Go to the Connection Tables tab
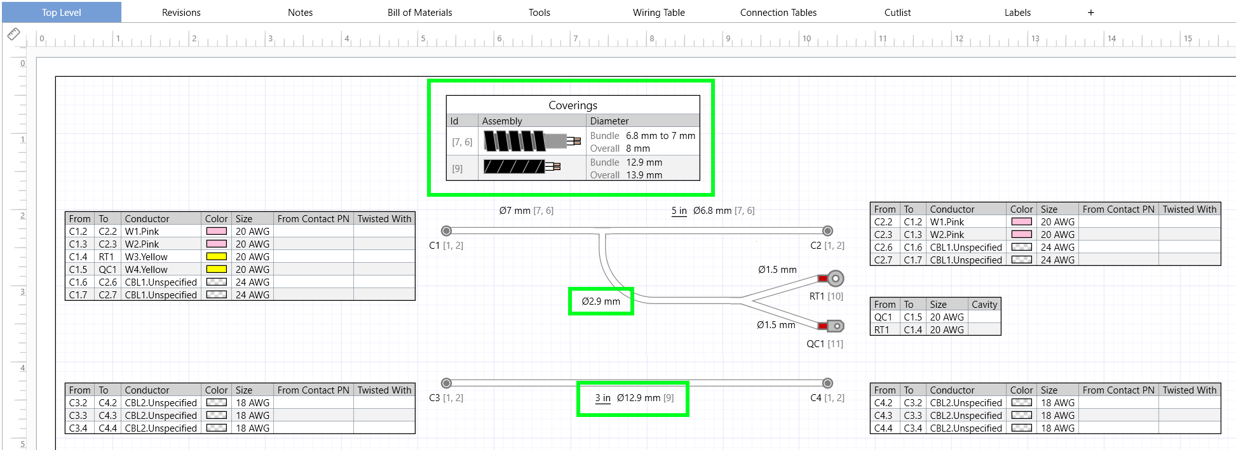 pos(778,13)
